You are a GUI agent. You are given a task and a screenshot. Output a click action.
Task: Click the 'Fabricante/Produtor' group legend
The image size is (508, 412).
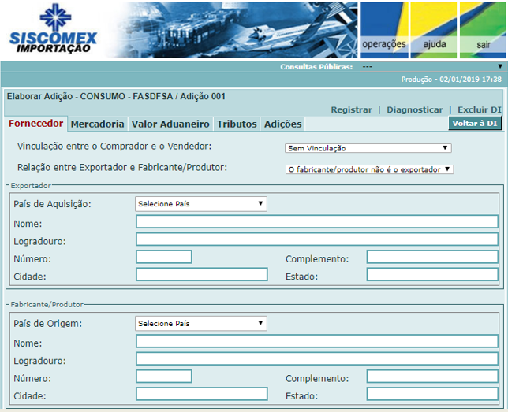(x=47, y=305)
